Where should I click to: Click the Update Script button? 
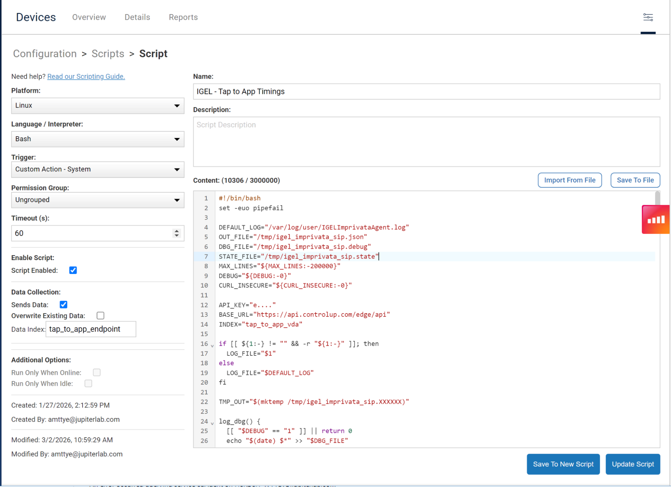click(x=632, y=464)
